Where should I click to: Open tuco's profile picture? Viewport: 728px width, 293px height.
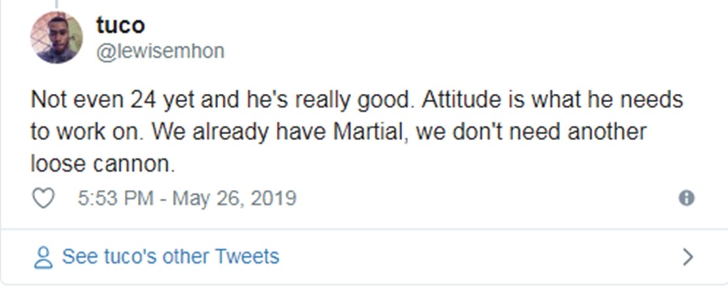click(57, 38)
